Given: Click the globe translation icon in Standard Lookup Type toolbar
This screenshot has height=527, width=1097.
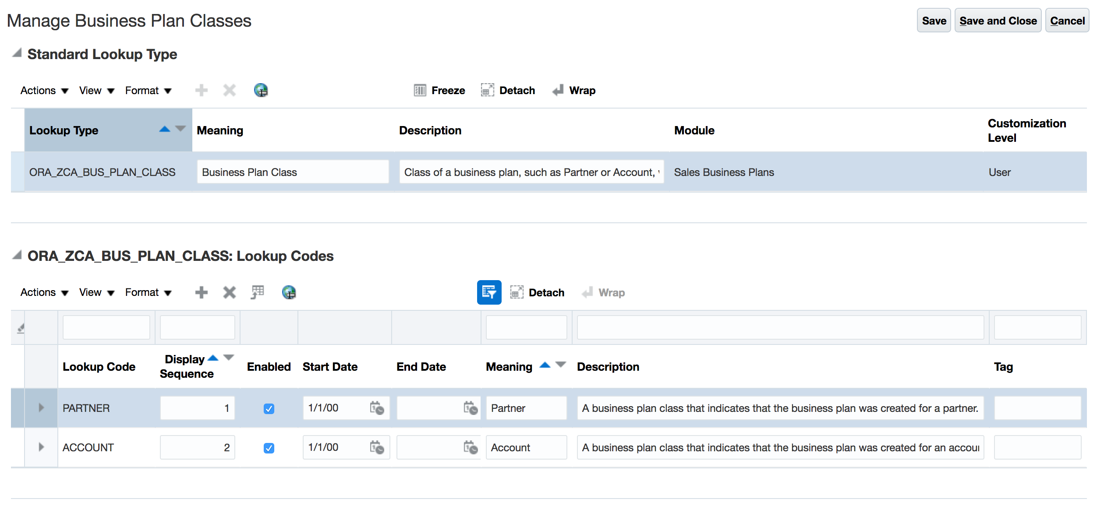Looking at the screenshot, I should tap(261, 91).
